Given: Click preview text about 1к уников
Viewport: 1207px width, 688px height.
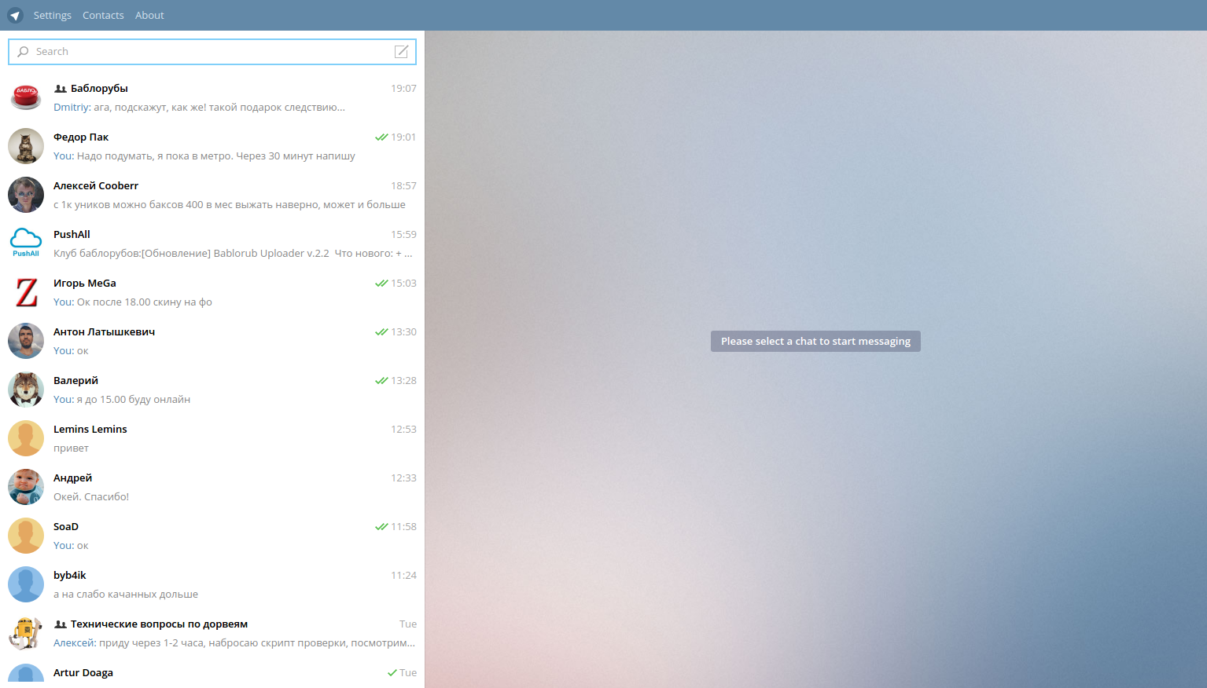Looking at the screenshot, I should coord(230,205).
